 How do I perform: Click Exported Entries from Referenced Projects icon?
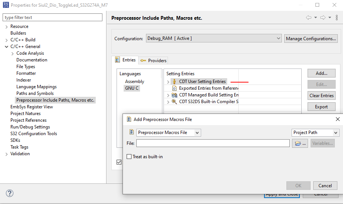coord(174,88)
